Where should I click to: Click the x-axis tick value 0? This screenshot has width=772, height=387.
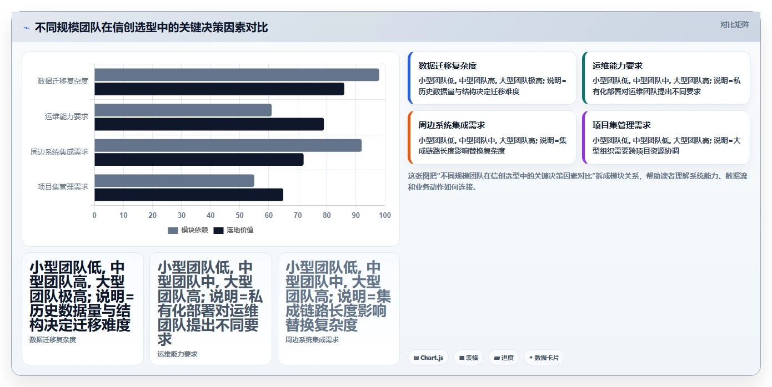point(94,215)
